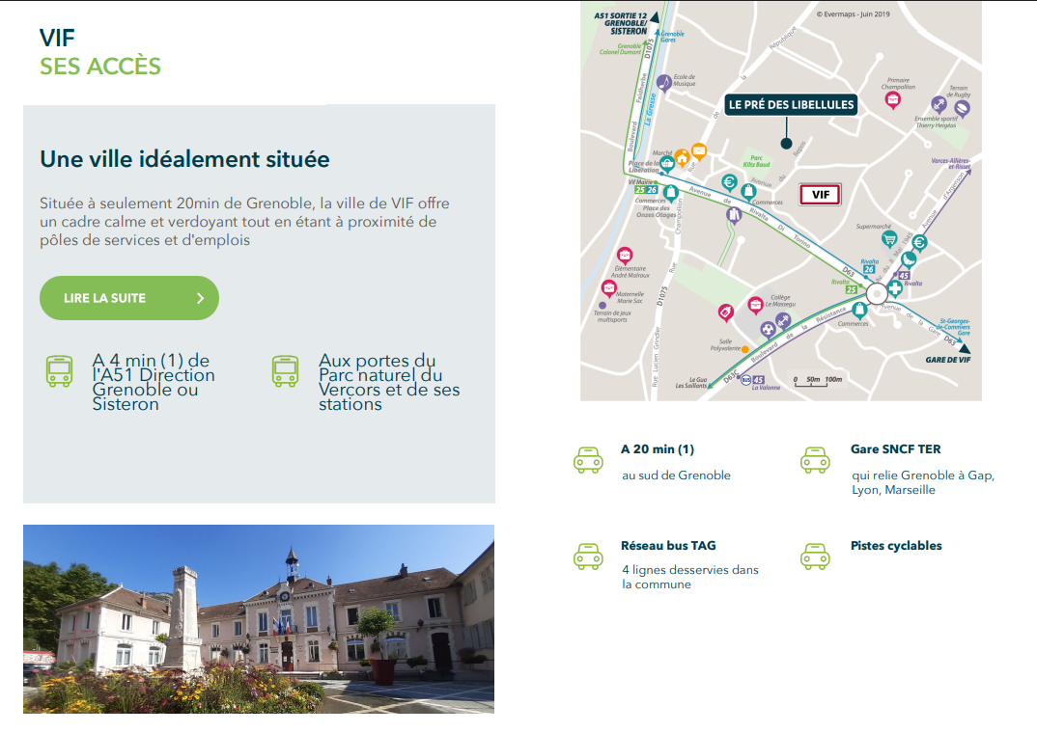The height and width of the screenshot is (733, 1037).
Task: Click the baby bottle nursery pin on map
Action: tap(725, 312)
